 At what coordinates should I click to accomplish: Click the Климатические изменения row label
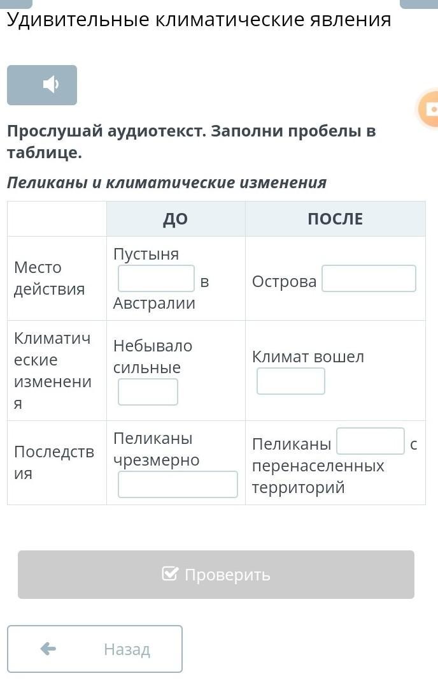pos(53,371)
